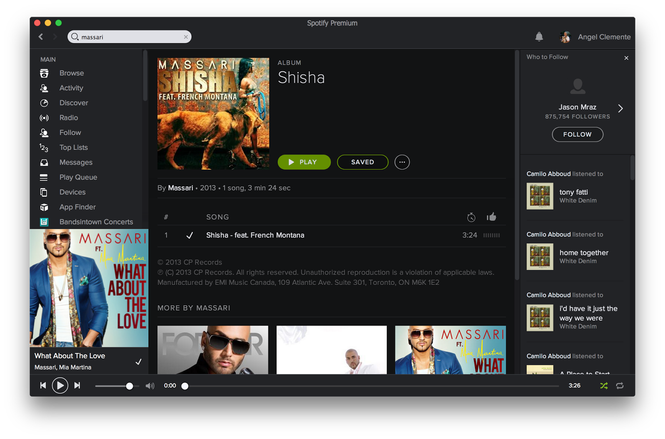Open the App Finder icon
Viewport: 665px width, 439px height.
[44, 207]
